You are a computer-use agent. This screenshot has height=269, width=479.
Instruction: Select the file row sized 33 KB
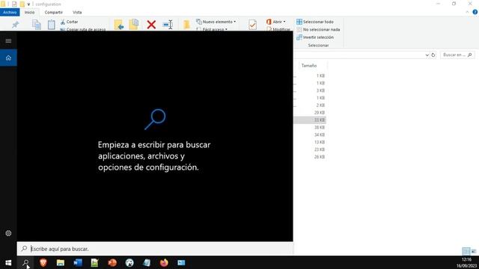point(310,120)
